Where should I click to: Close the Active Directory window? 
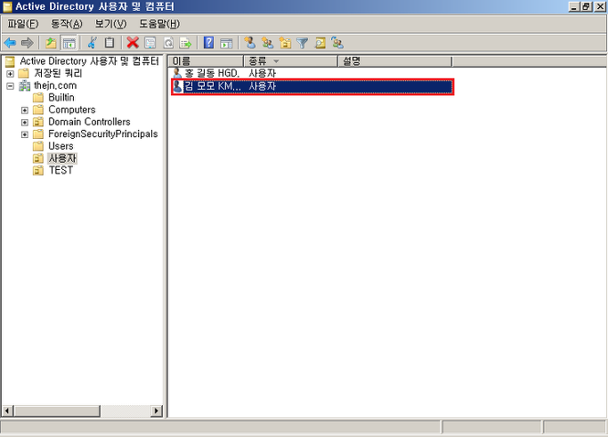coord(600,6)
